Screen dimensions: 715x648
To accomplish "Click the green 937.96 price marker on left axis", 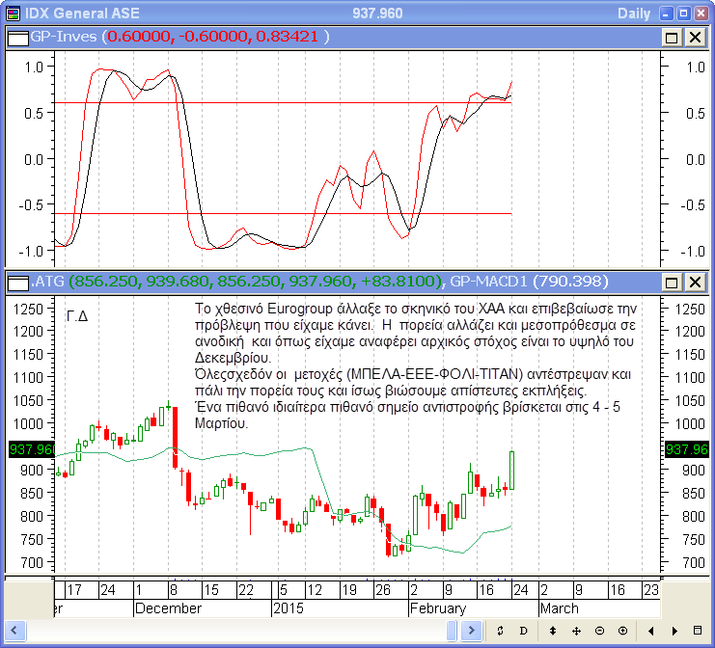I will coord(32,449).
